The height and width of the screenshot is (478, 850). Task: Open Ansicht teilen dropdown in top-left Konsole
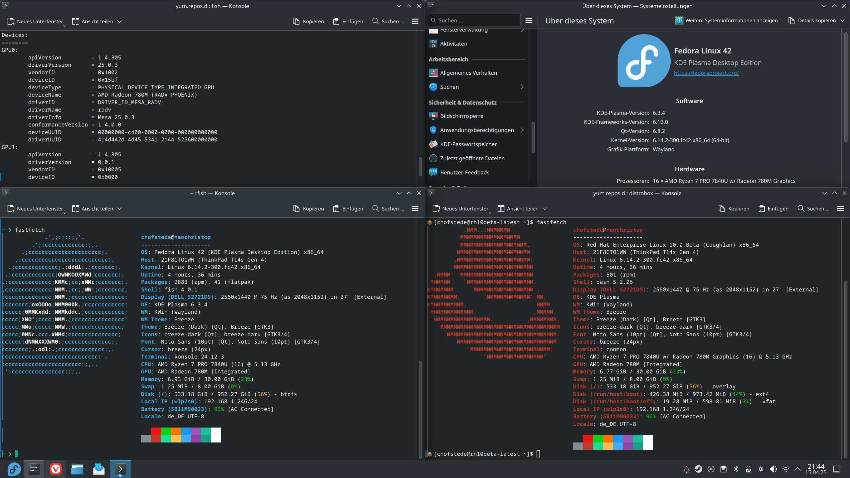(x=120, y=22)
